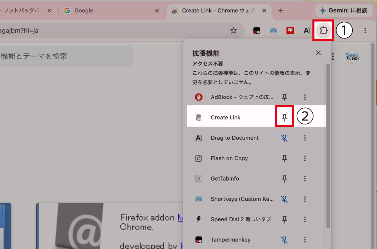Screen dimensions: 377x249
Task: Pin Create Link to the toolbar
Action: click(284, 117)
